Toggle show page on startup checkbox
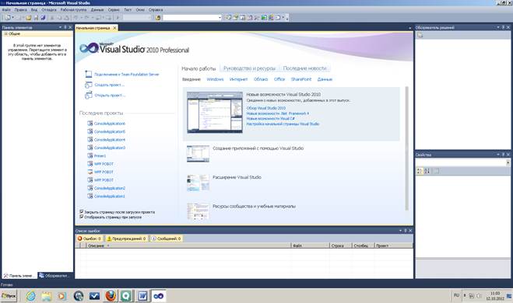The width and height of the screenshot is (513, 303). [82, 217]
